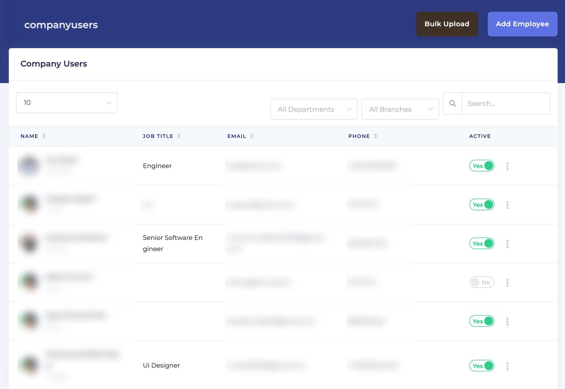Click the Add Employee button
The image size is (565, 389).
click(x=522, y=24)
